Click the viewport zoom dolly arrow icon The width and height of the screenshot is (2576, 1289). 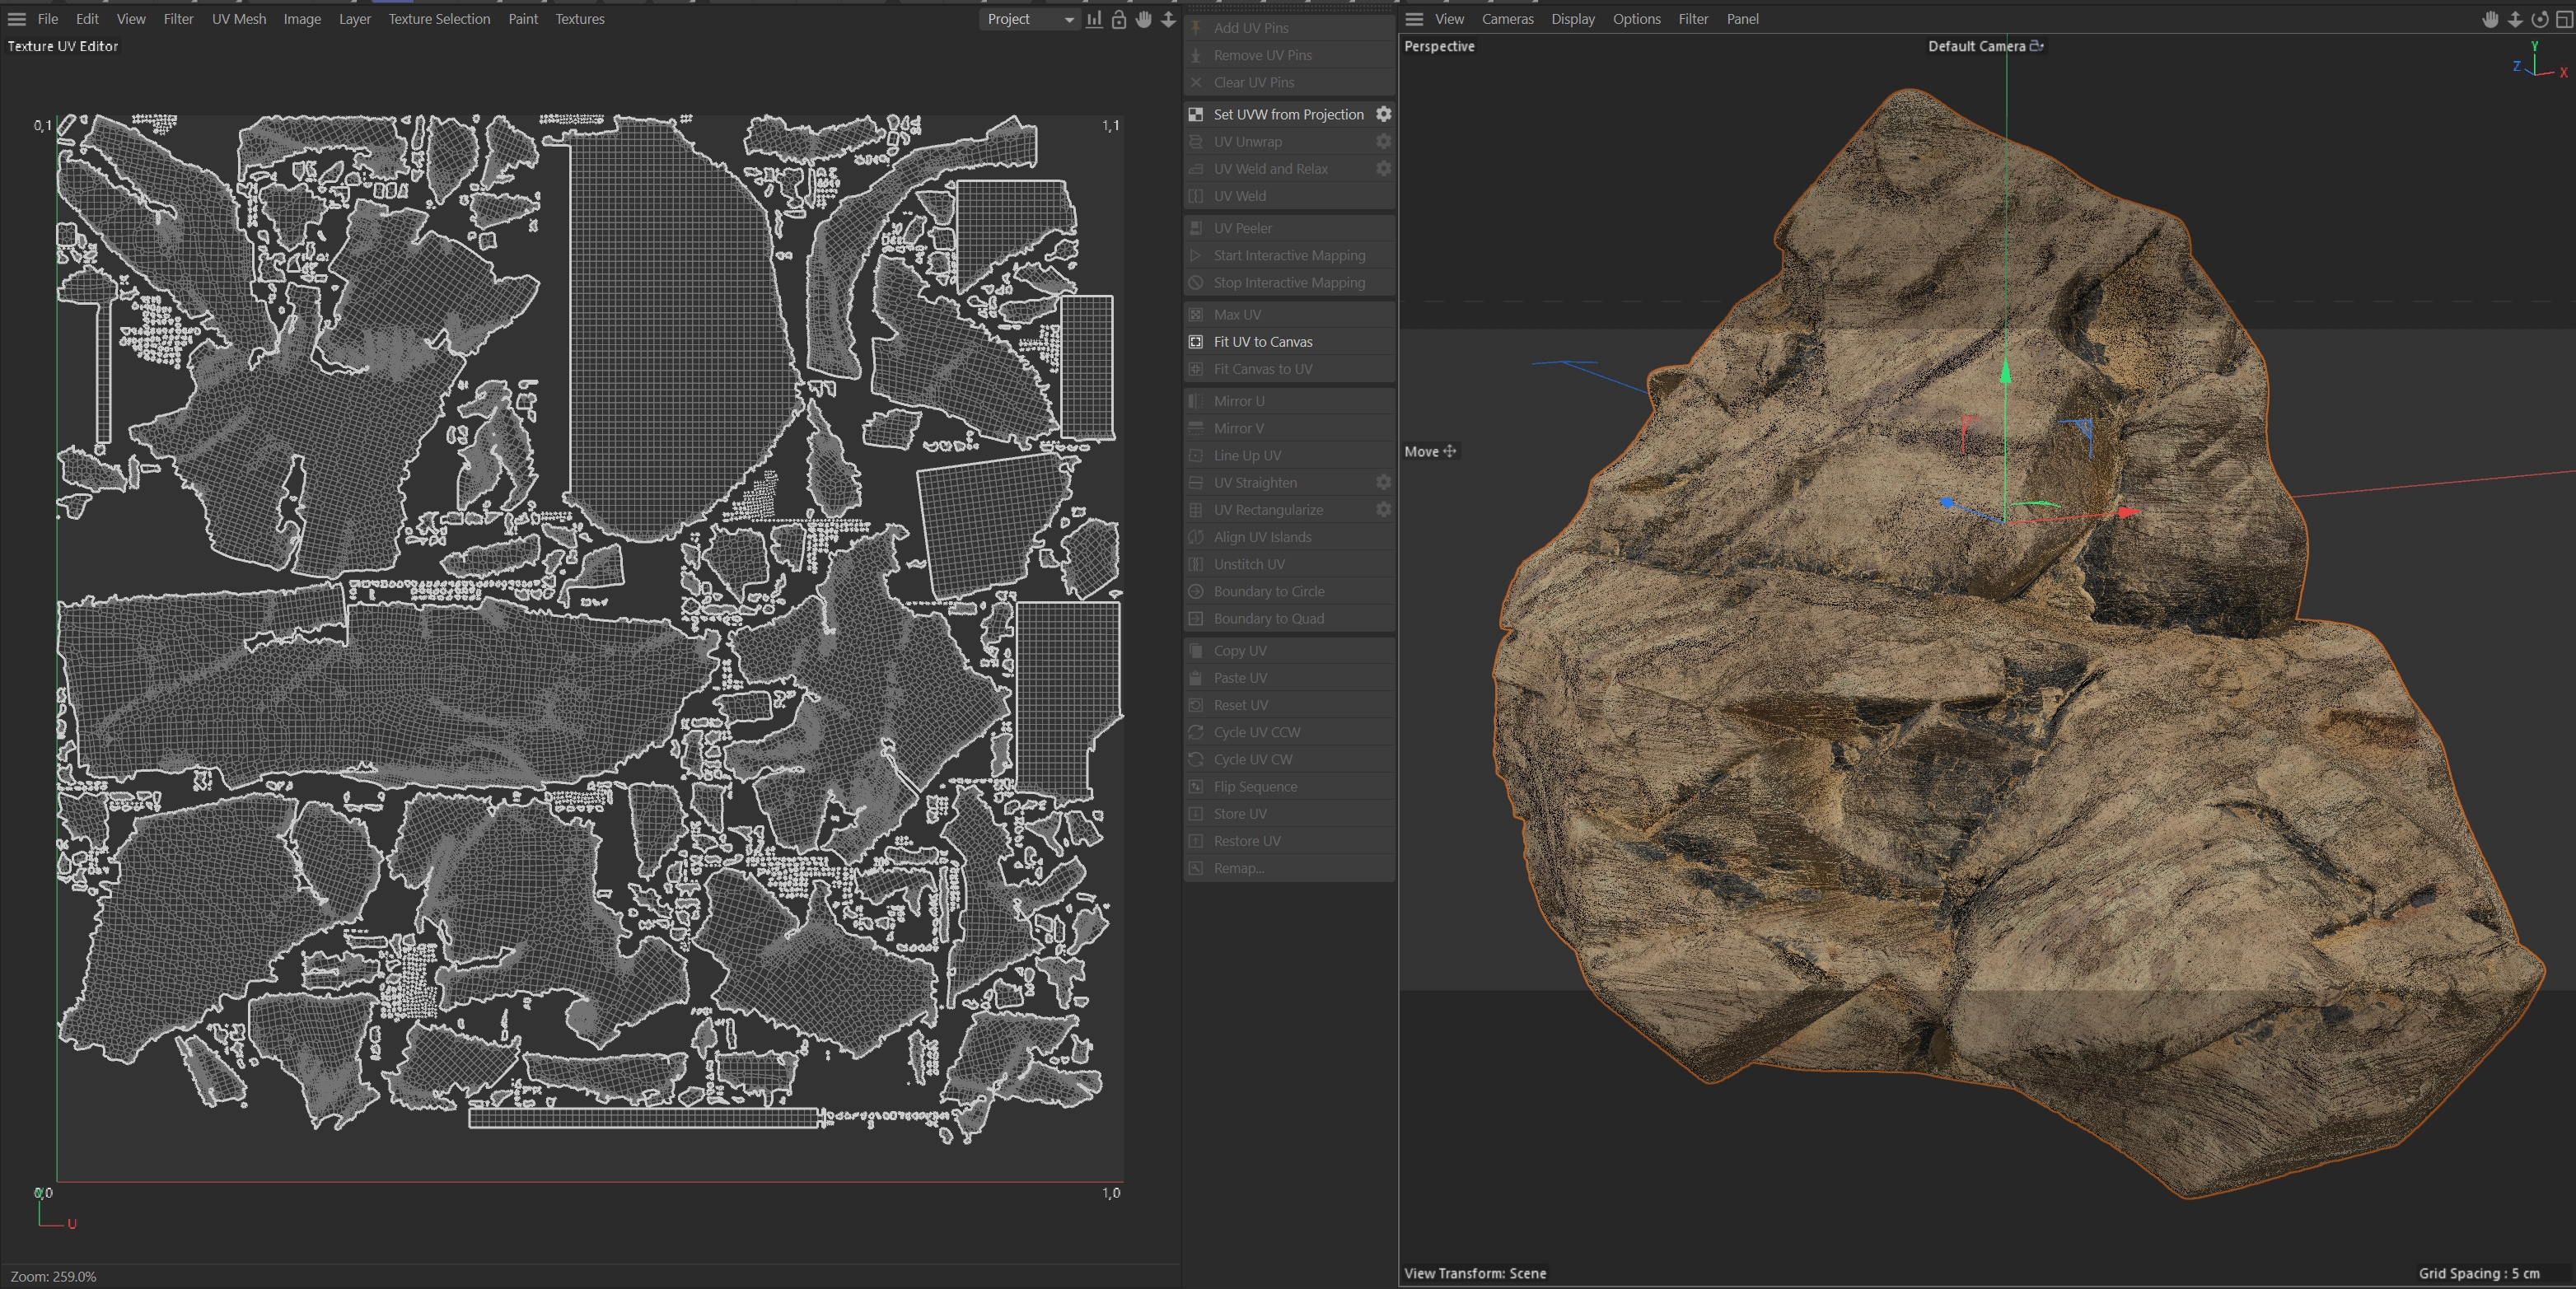coord(2515,19)
